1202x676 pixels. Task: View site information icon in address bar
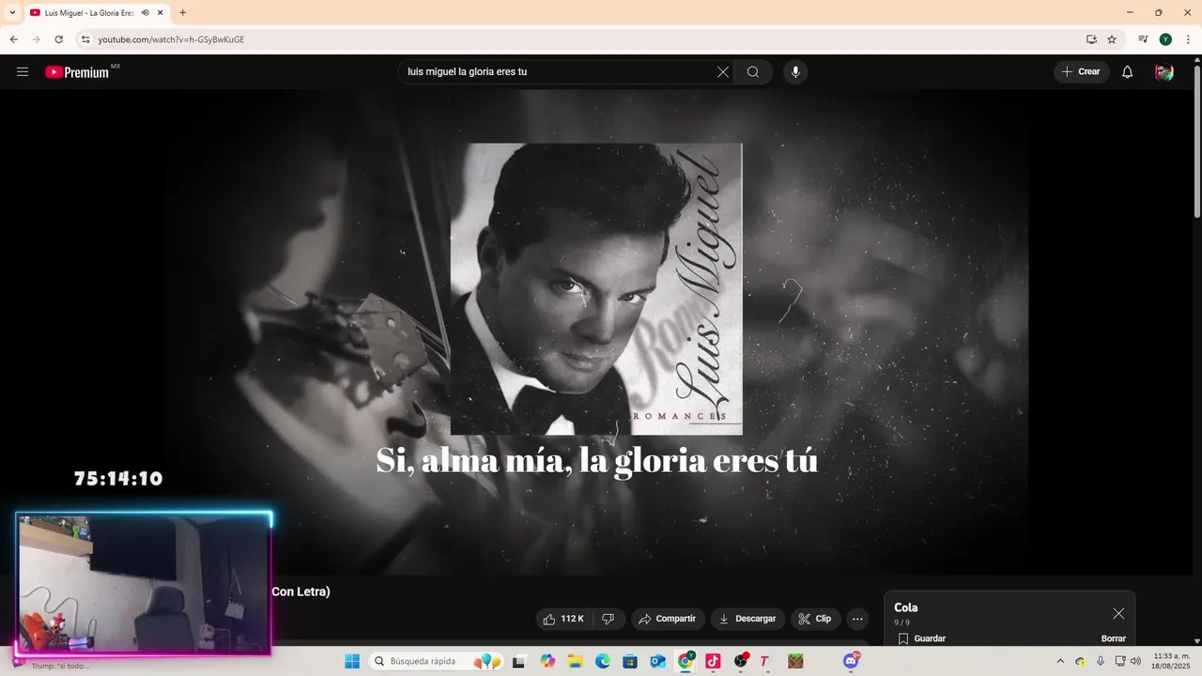85,39
